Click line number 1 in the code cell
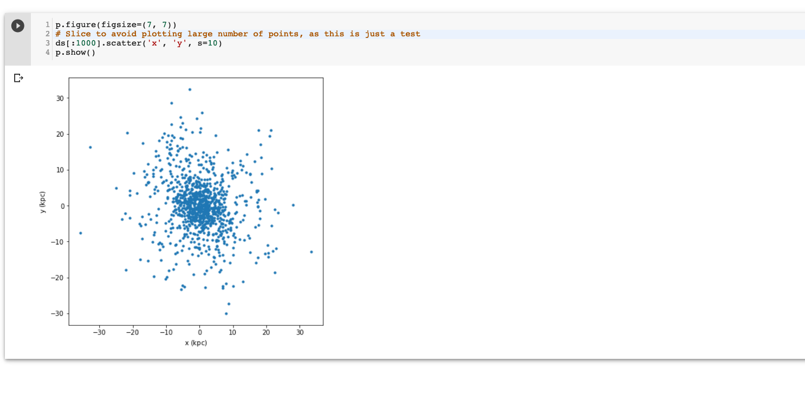 click(47, 24)
